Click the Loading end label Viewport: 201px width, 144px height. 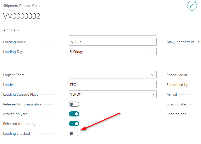[x=177, y=114]
